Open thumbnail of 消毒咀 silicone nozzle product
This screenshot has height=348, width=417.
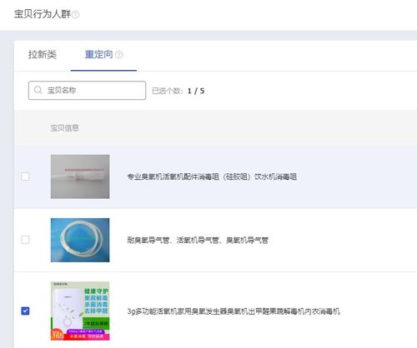[80, 176]
